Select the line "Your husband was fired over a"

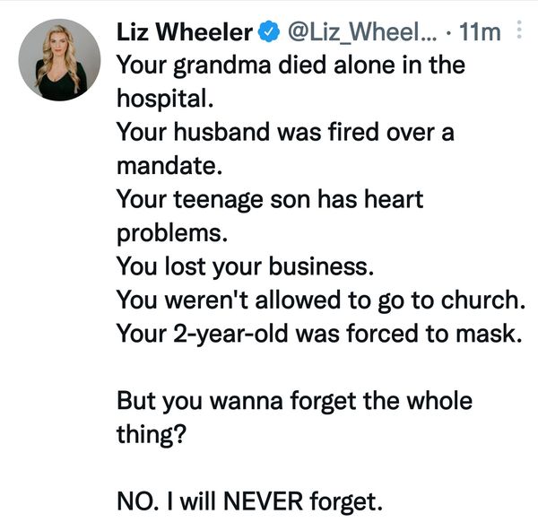tap(285, 132)
